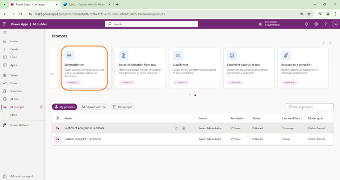The height and width of the screenshot is (180, 340).
Task: Open the app launcher waffle icon
Action: [x=5, y=24]
